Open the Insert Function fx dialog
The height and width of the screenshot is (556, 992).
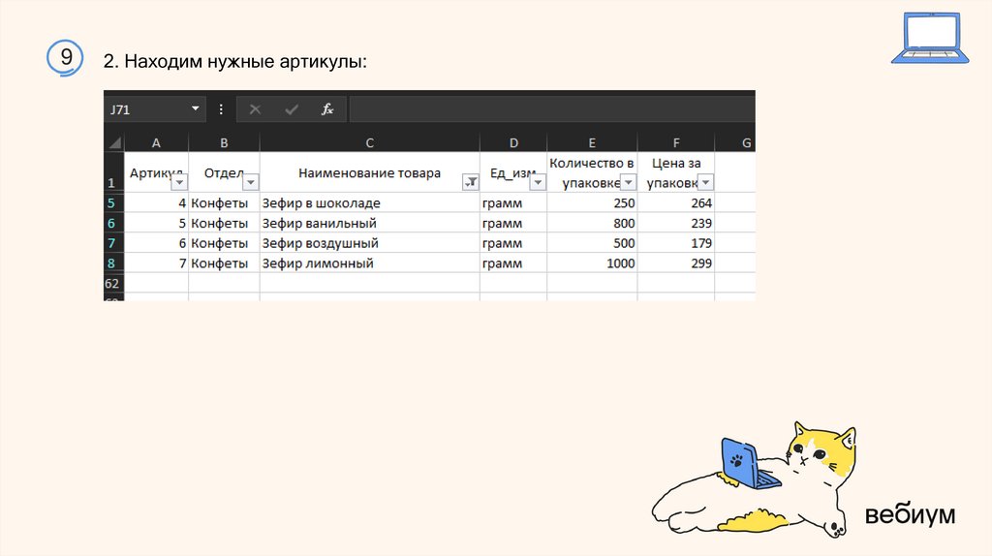pos(327,109)
